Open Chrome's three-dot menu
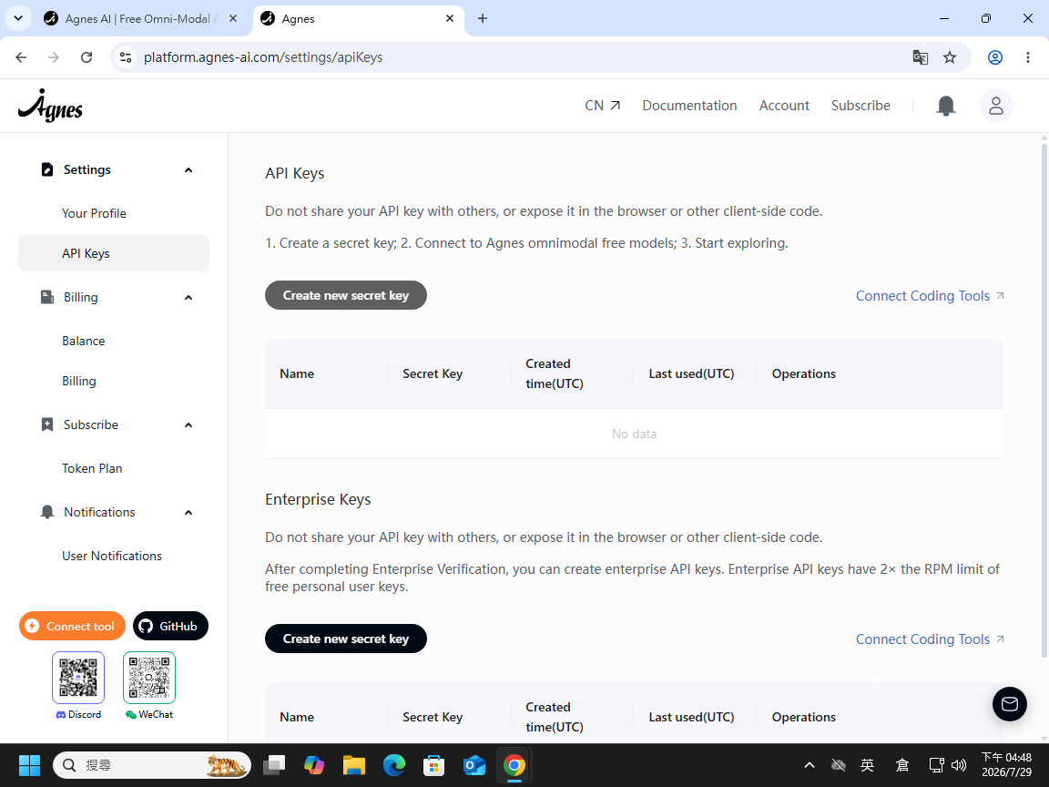Image resolution: width=1049 pixels, height=787 pixels. [1027, 57]
